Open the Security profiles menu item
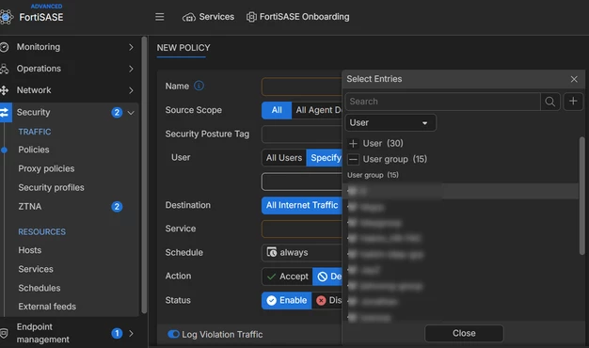Viewport: 589px width, 348px height. [51, 187]
